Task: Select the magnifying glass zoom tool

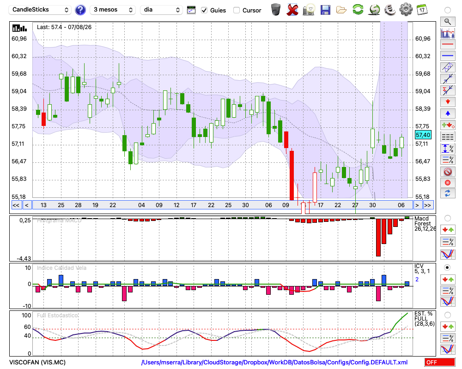Action: coord(448,22)
